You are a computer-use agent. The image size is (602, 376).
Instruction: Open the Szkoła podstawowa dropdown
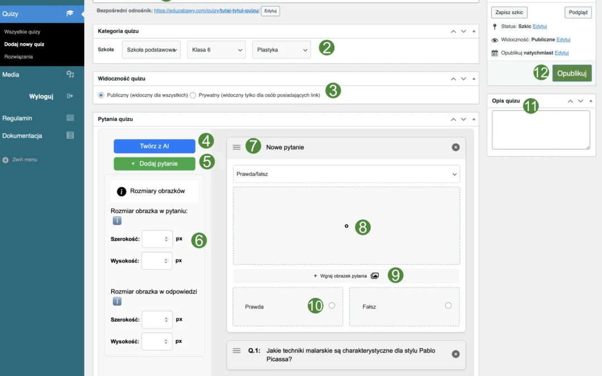152,50
